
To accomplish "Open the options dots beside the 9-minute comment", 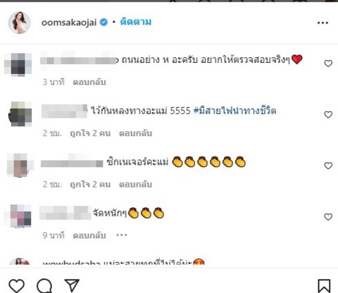I will click(x=121, y=235).
